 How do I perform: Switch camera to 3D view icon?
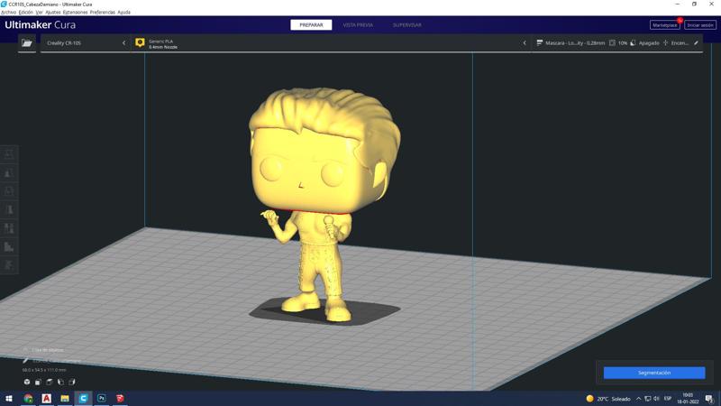tap(27, 382)
